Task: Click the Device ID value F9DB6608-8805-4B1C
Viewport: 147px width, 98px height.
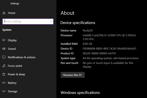Action: tap(109, 49)
